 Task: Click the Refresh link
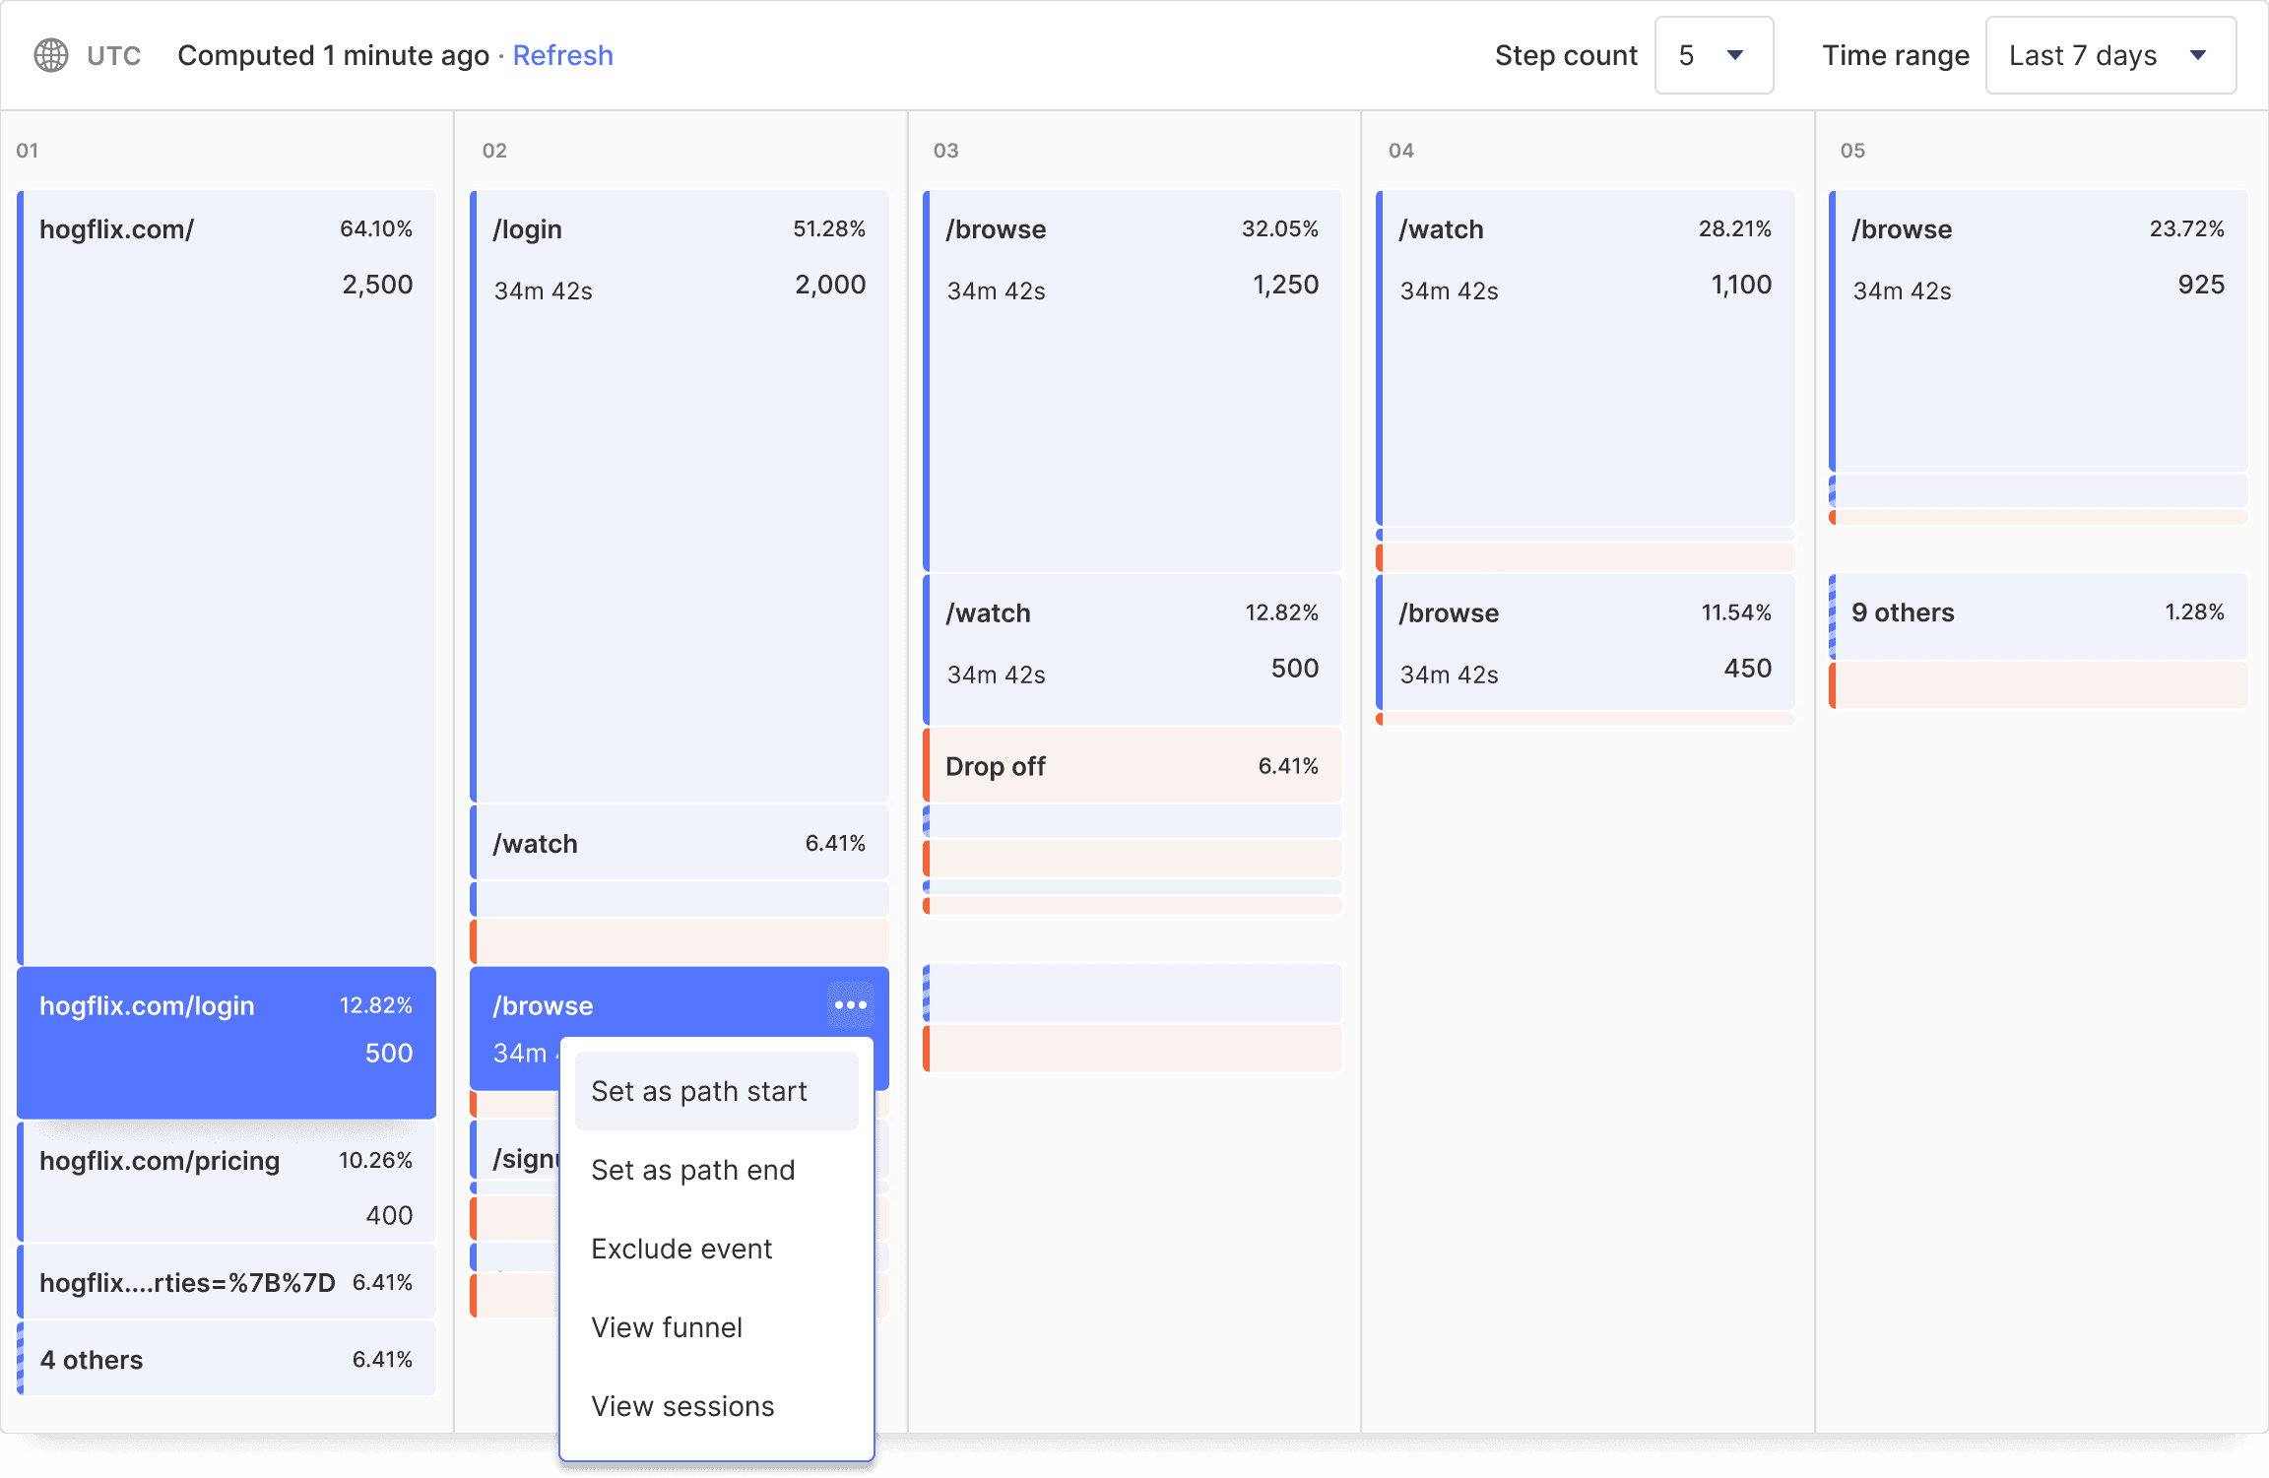coord(562,55)
